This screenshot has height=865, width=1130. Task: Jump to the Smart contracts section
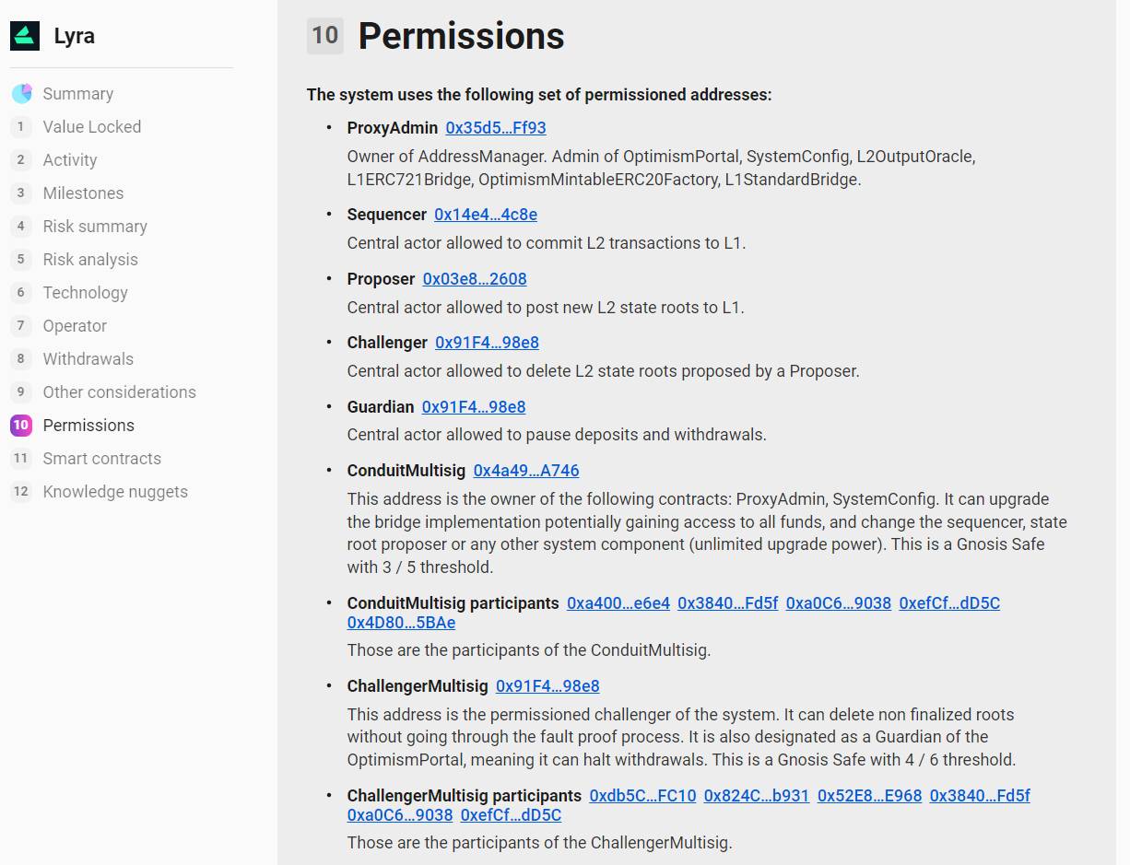pos(102,458)
